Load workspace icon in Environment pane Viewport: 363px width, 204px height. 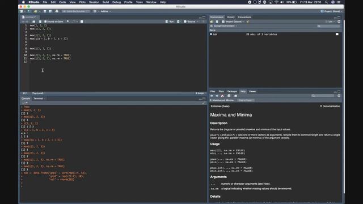coord(212,22)
